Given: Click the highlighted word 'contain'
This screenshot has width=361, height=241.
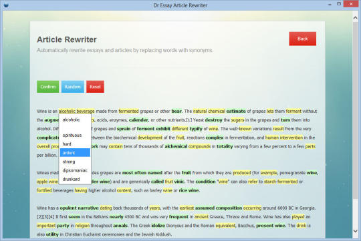Looking at the screenshot, I should [116, 146].
